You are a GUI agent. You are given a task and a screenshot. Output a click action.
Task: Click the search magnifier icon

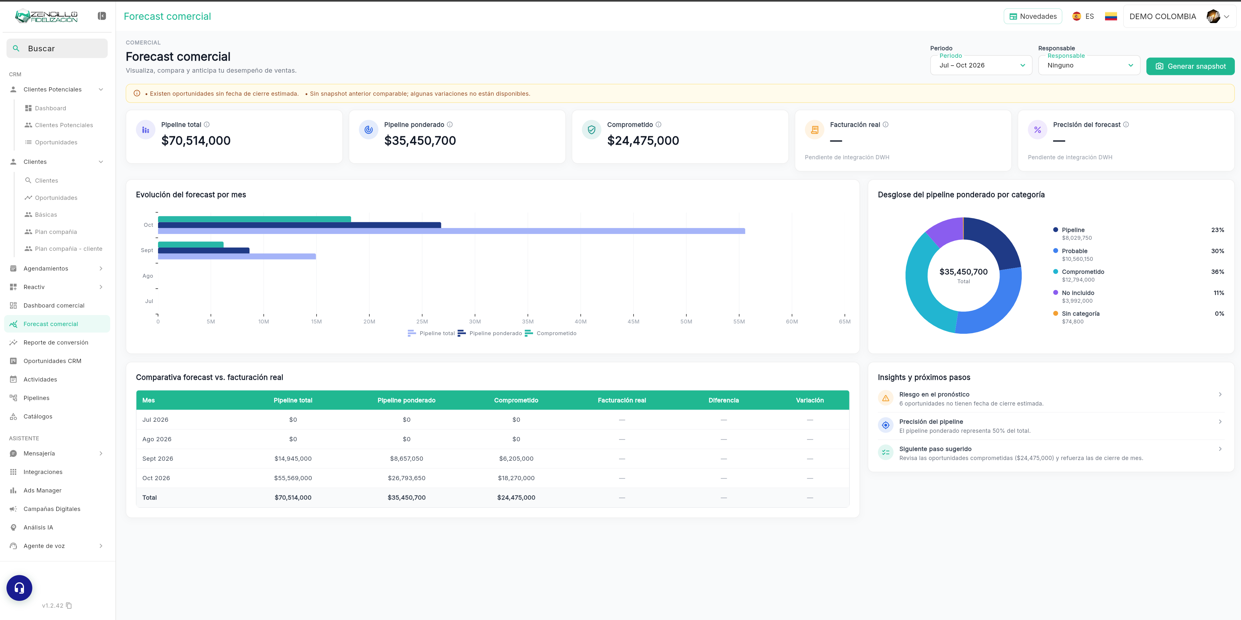coord(16,49)
